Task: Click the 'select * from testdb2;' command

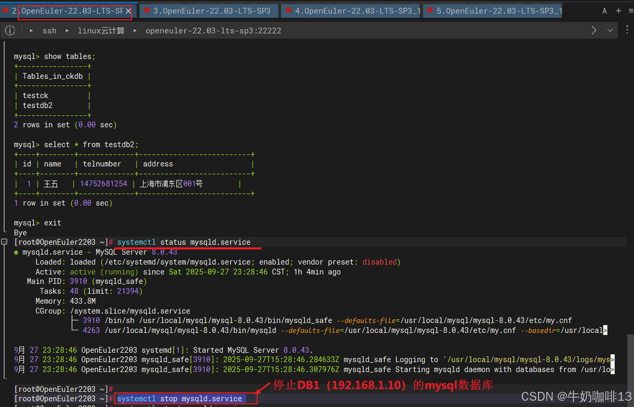Action: [x=91, y=145]
